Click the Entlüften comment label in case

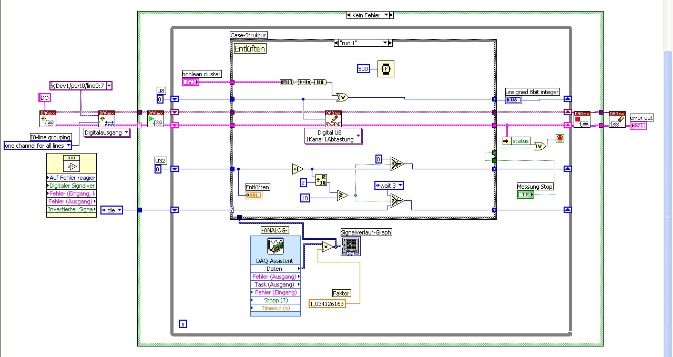[x=250, y=48]
